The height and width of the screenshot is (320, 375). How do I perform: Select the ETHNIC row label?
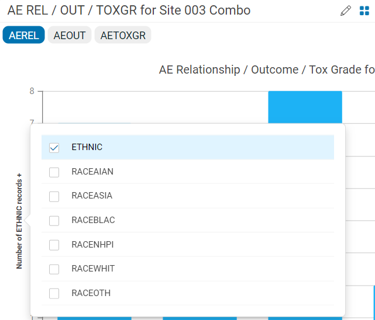(x=87, y=147)
